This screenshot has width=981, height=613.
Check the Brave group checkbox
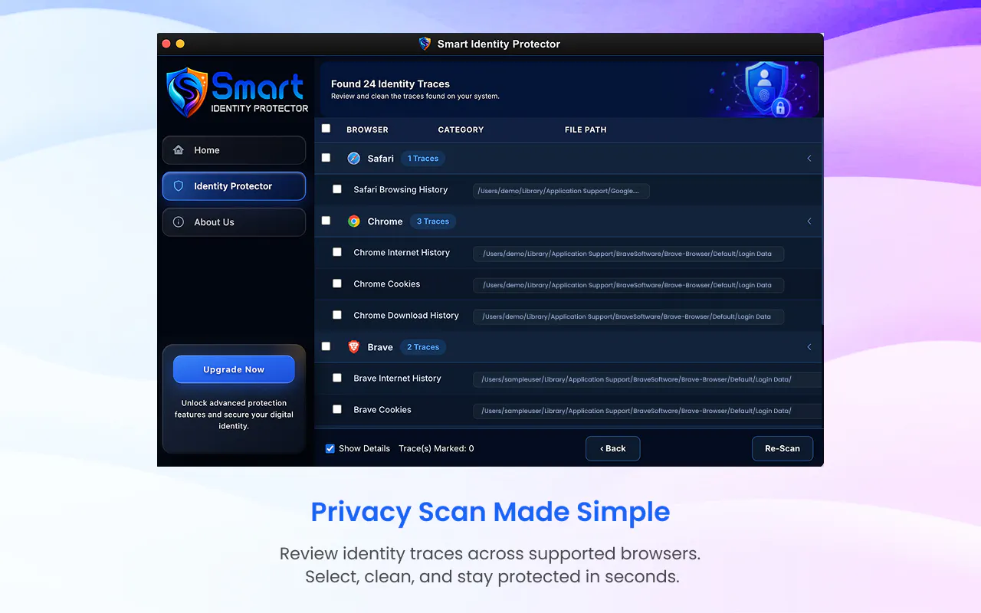(x=326, y=346)
